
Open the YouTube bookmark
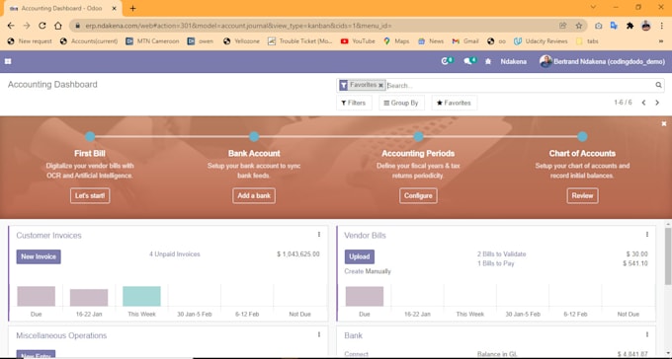pyautogui.click(x=358, y=41)
